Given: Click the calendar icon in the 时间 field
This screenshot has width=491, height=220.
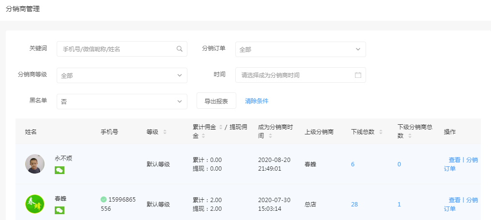Looking at the screenshot, I should (358, 75).
